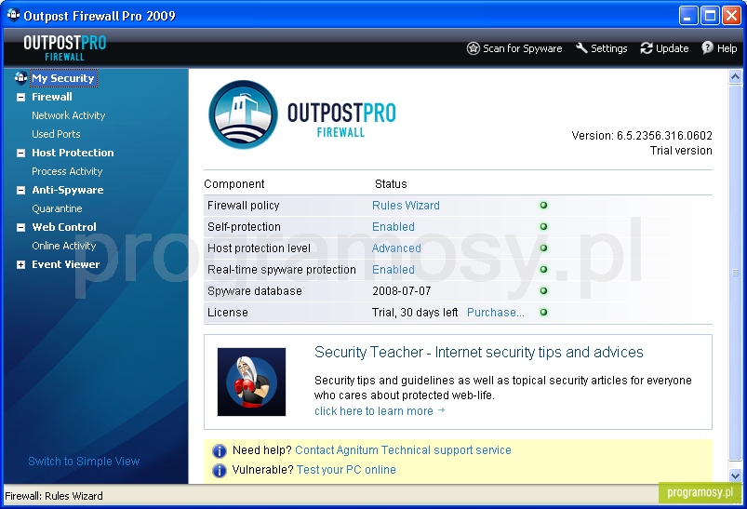
Task: Click the 'Firewall: Rules Wizard' status bar text
Action: click(53, 496)
